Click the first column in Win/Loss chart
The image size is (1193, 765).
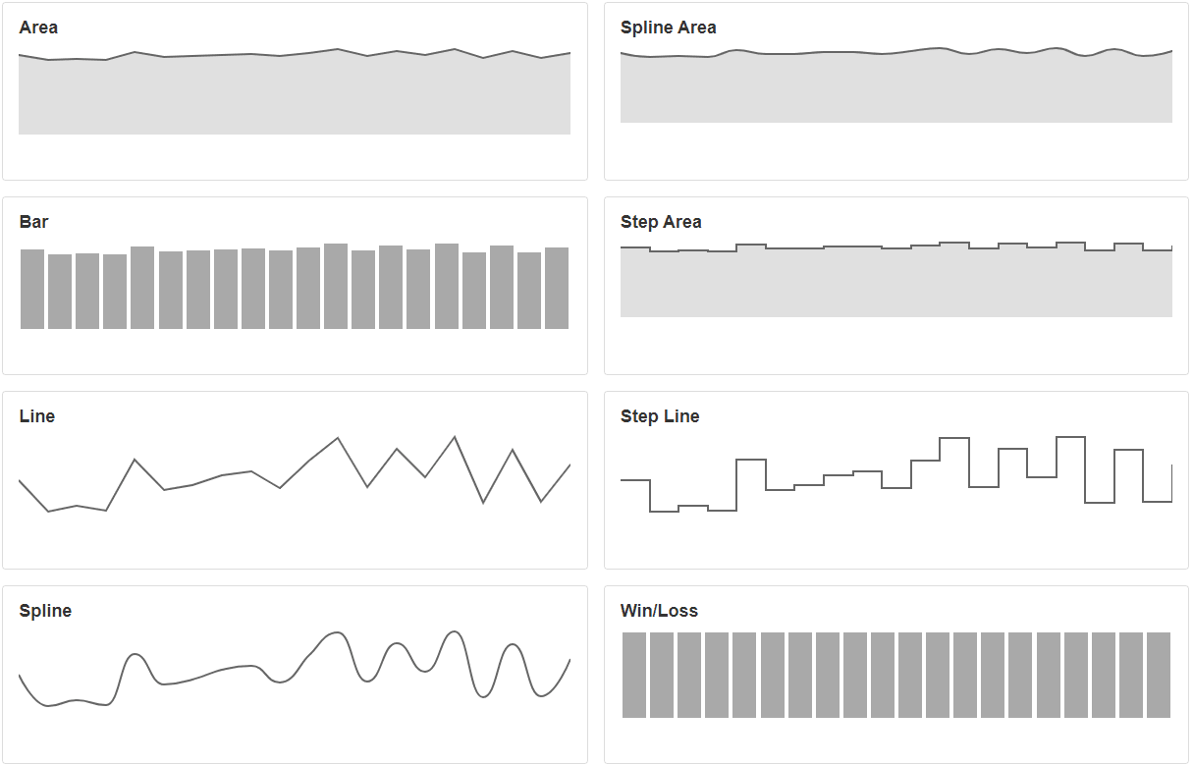coord(634,675)
